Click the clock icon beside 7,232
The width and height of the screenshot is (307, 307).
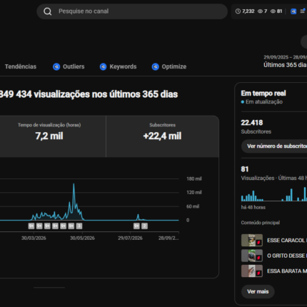click(x=238, y=11)
